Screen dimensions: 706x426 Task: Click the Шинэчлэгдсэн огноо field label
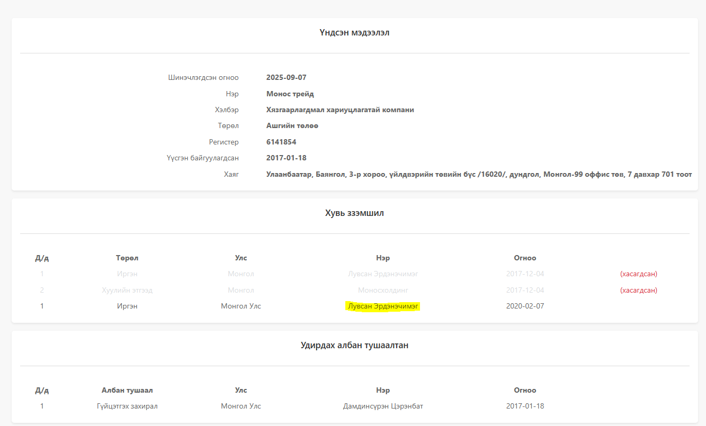click(203, 77)
